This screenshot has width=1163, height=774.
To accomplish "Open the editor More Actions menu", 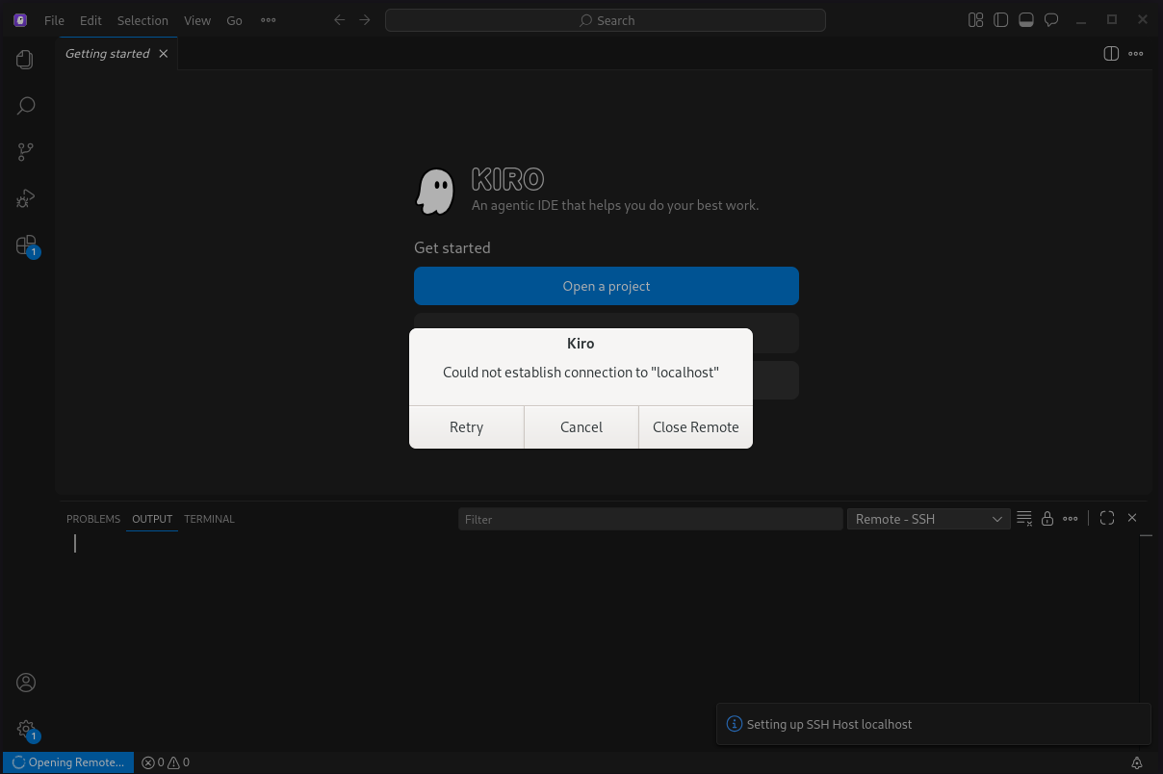I will pyautogui.click(x=1136, y=54).
